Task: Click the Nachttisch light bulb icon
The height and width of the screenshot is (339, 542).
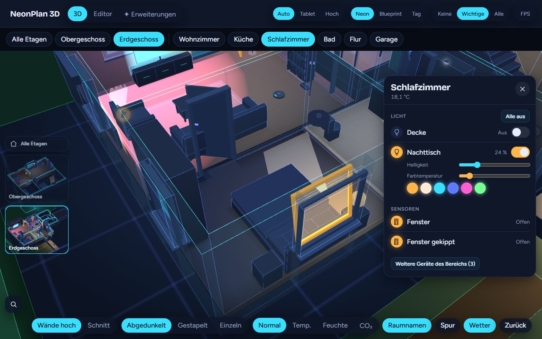Action: pos(397,152)
